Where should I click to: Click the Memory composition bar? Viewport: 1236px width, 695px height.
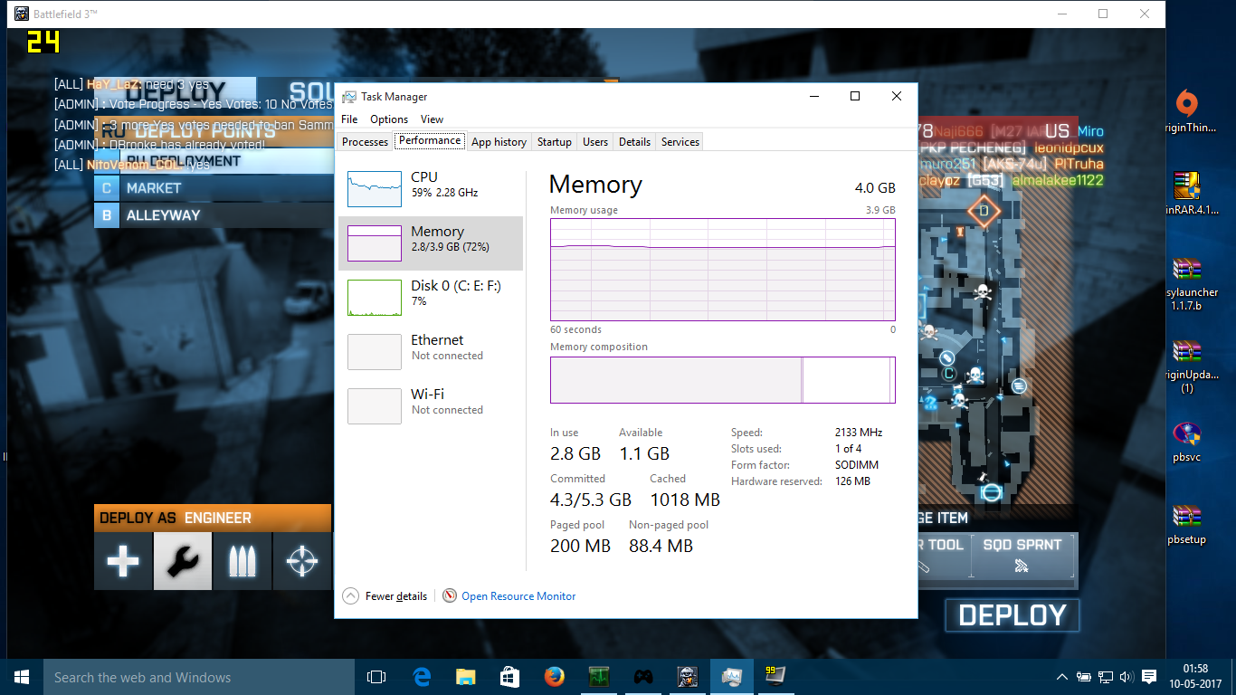click(723, 380)
